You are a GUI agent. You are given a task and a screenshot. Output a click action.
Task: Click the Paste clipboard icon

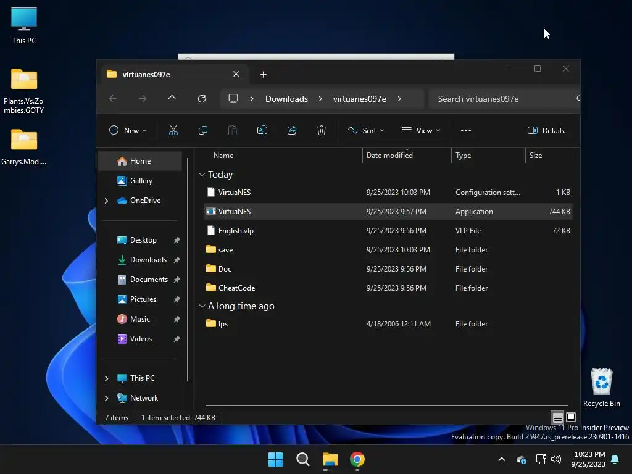(x=233, y=131)
